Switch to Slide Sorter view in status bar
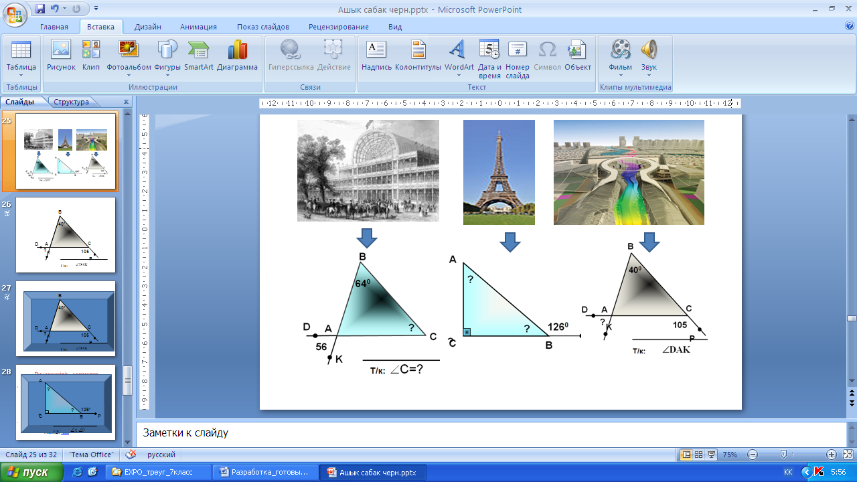Image resolution: width=857 pixels, height=482 pixels. pos(699,455)
